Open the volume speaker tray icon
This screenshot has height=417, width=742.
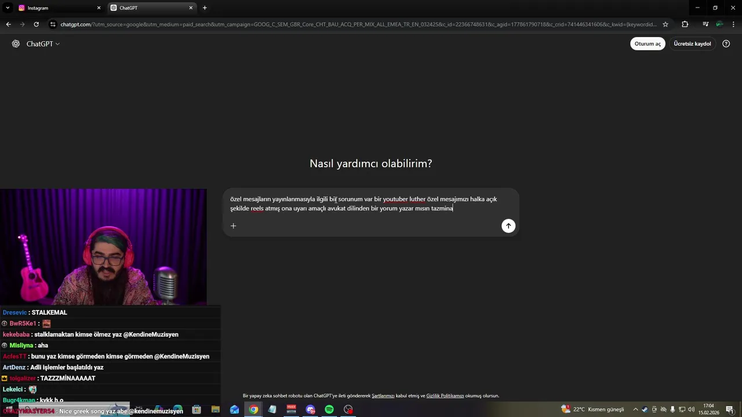tap(691, 409)
